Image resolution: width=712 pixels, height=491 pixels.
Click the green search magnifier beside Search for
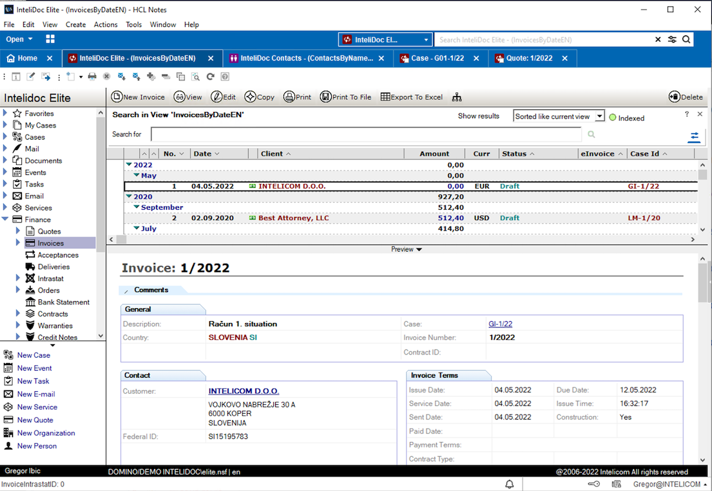pos(592,134)
